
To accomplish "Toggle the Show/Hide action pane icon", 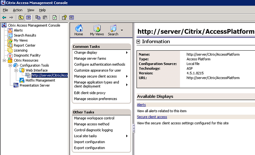I will [71, 17].
